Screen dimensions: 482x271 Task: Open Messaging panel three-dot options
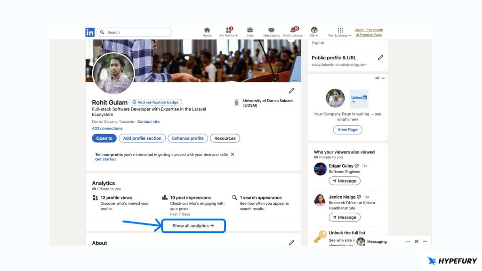click(408, 241)
